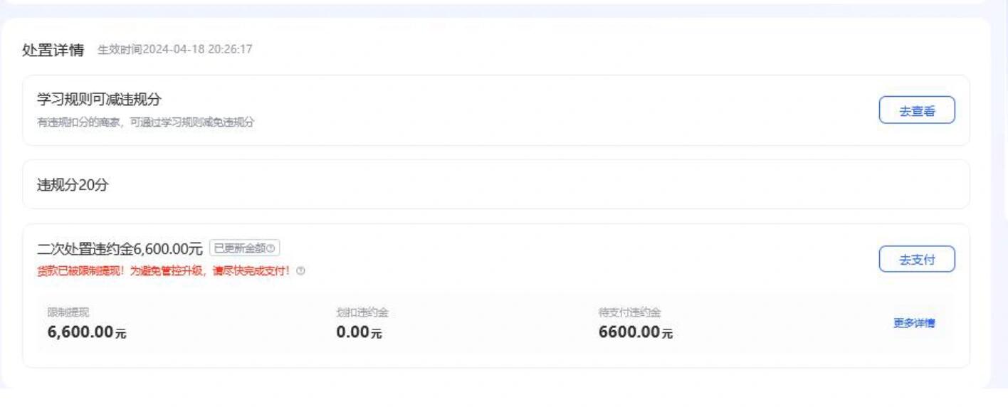The width and height of the screenshot is (1008, 407).
Task: Click the 0.00元 deducted penalty amount
Action: click(359, 332)
